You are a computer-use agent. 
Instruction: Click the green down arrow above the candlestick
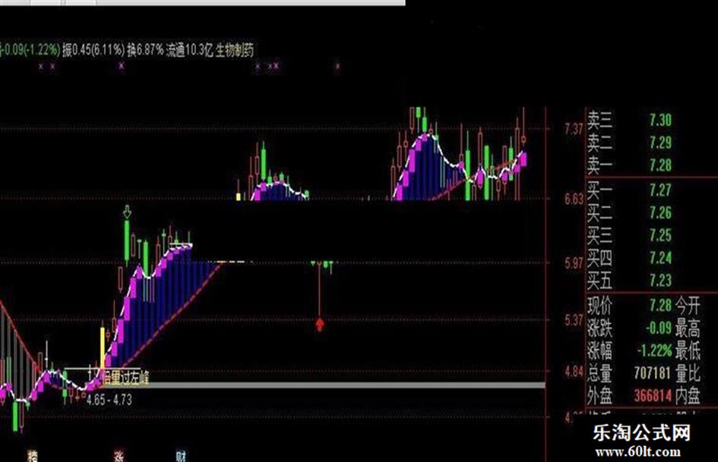point(128,212)
